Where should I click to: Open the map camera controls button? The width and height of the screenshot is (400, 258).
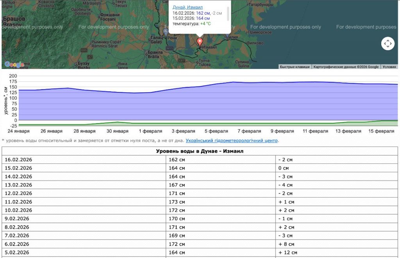coord(387,44)
